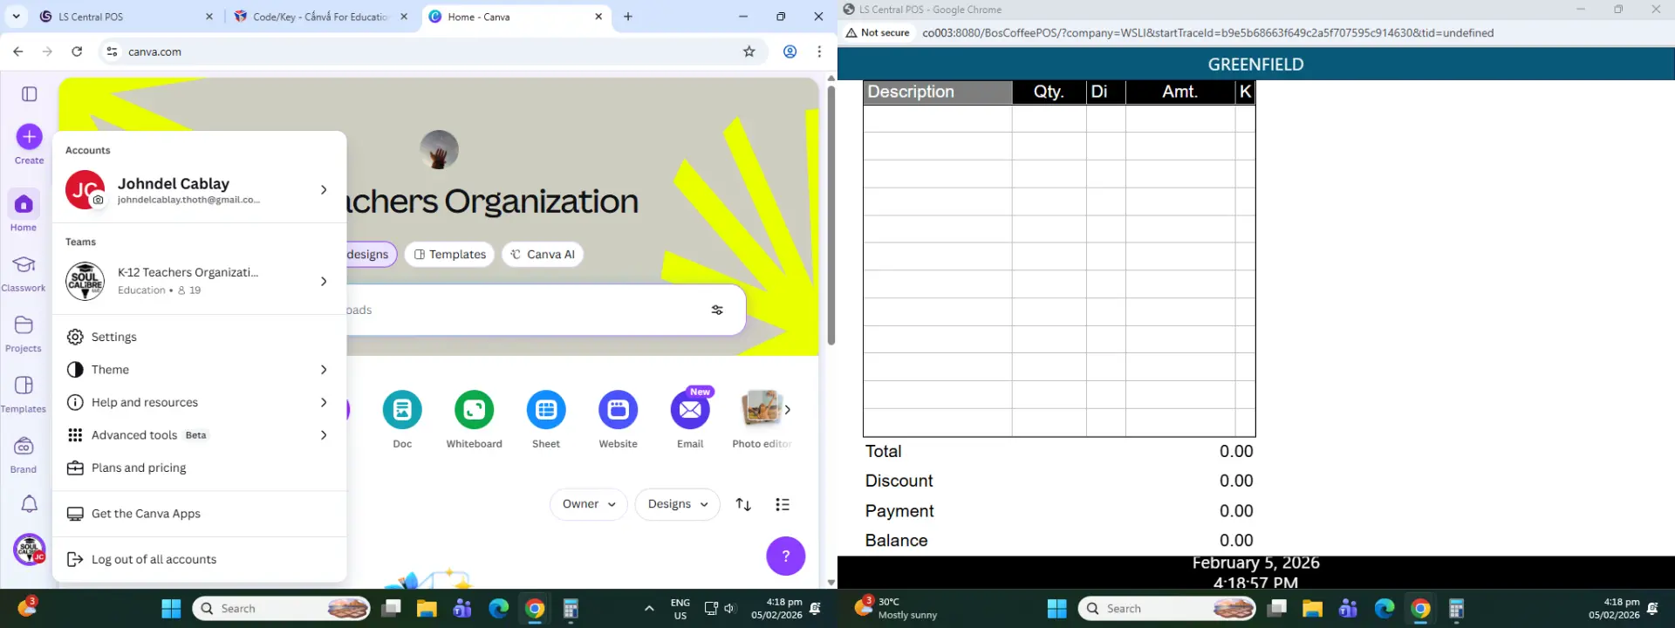This screenshot has width=1675, height=628.
Task: Go back in browser history
Action: tap(18, 51)
